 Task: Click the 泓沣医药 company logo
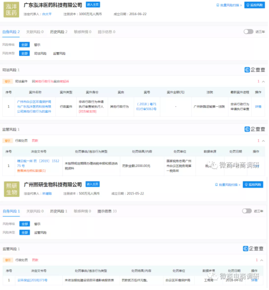click(x=11, y=10)
